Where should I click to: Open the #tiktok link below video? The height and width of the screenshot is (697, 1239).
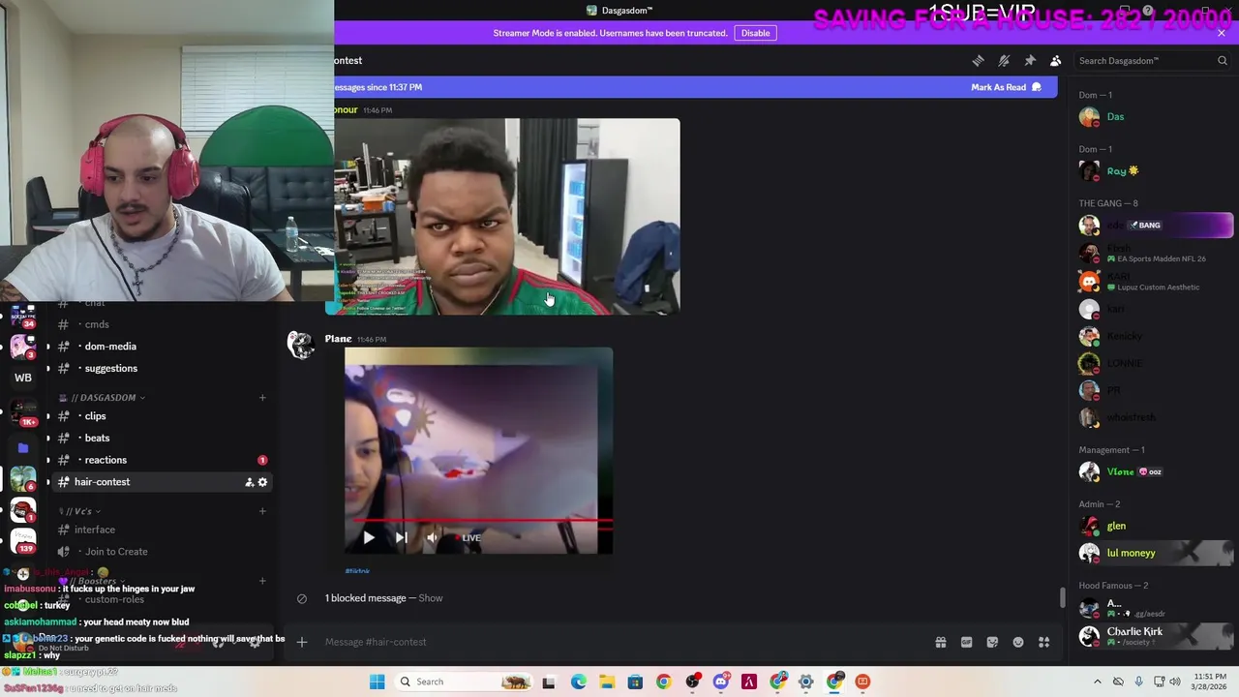click(x=357, y=571)
